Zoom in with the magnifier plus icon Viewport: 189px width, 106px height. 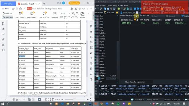pyautogui.click(x=77, y=13)
